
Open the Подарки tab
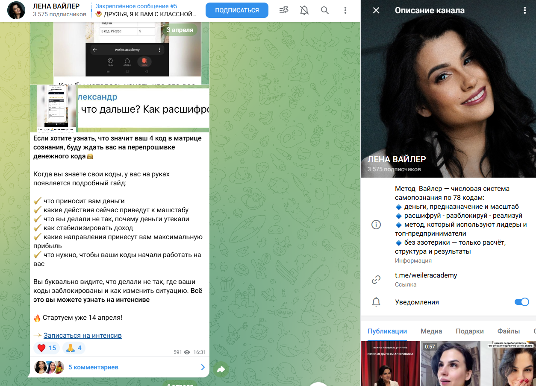(471, 331)
